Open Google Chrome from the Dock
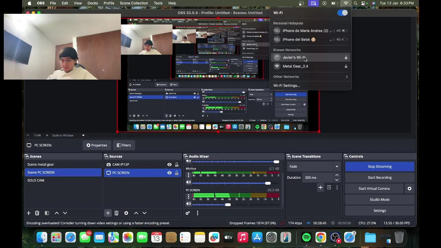Image resolution: width=441 pixels, height=248 pixels. point(321,237)
